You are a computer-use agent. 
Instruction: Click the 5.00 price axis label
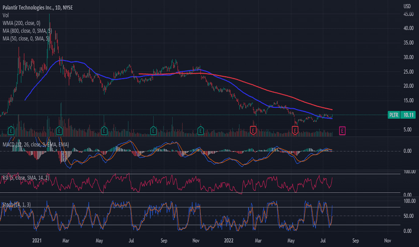click(408, 129)
